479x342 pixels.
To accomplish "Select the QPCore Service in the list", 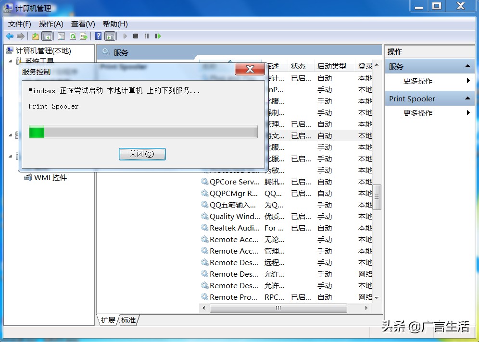I will click(232, 182).
